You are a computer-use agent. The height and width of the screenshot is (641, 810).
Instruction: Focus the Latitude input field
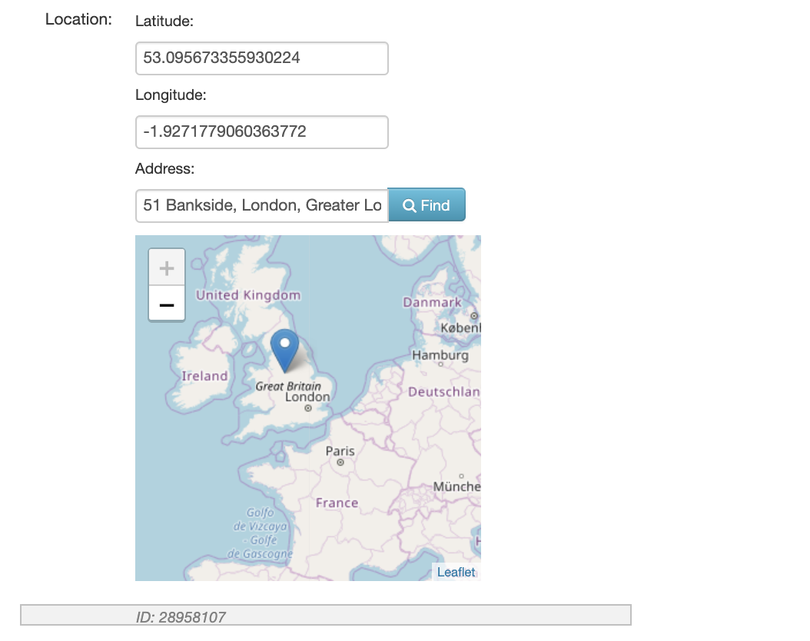pyautogui.click(x=262, y=58)
